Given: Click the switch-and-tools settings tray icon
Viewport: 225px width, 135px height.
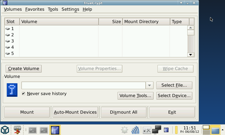Looking at the screenshot, I should point(147,130).
